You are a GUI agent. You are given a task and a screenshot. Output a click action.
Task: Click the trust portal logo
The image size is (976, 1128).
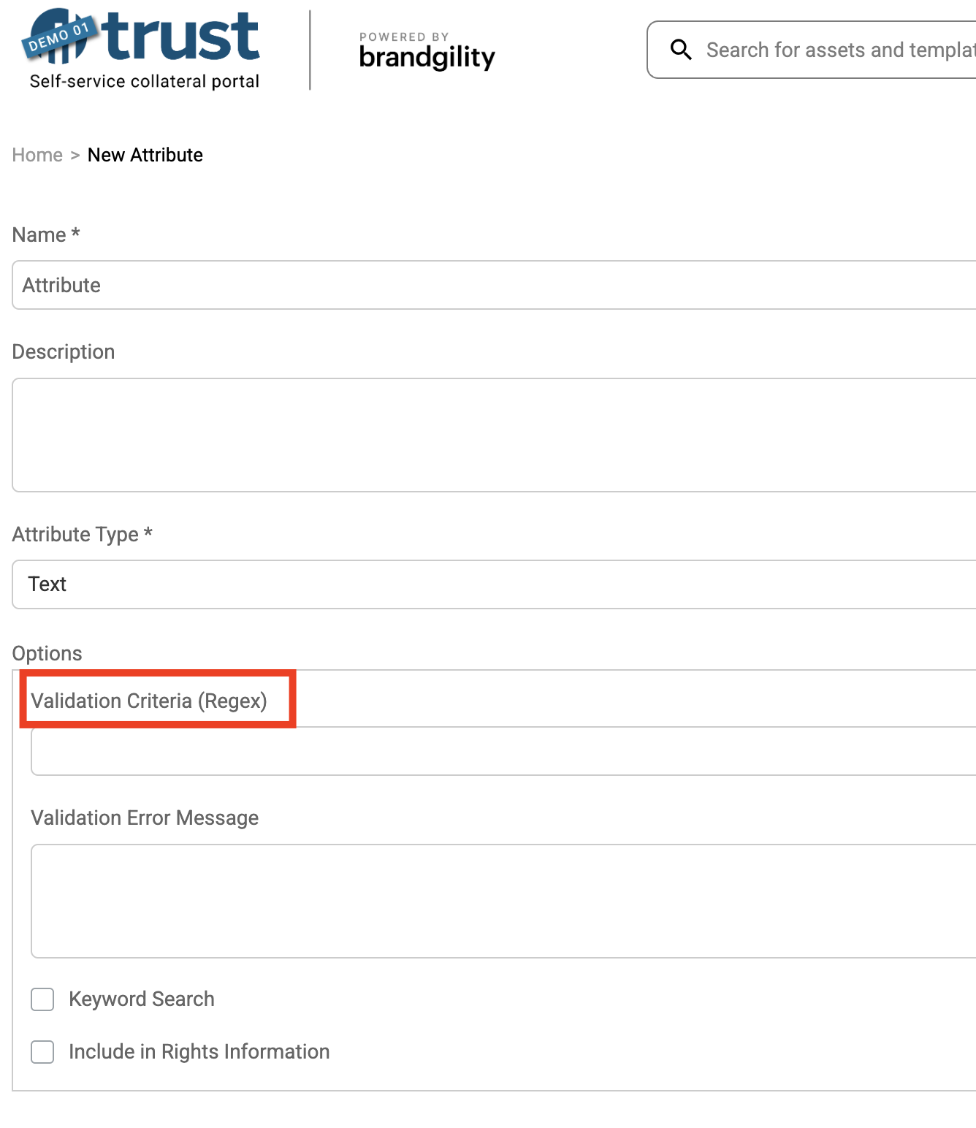[x=179, y=37]
